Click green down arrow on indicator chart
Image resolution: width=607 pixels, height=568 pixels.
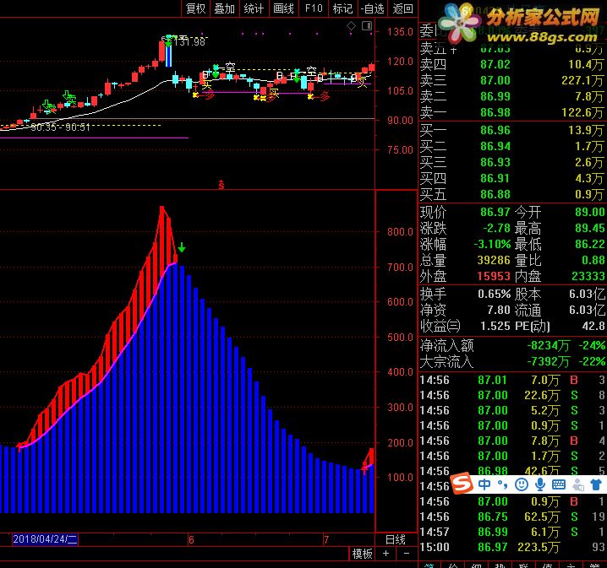[182, 247]
